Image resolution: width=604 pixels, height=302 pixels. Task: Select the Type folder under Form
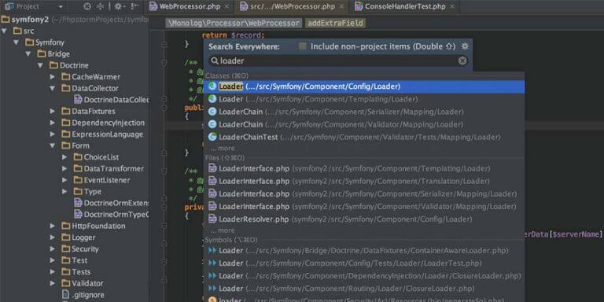[x=87, y=192]
